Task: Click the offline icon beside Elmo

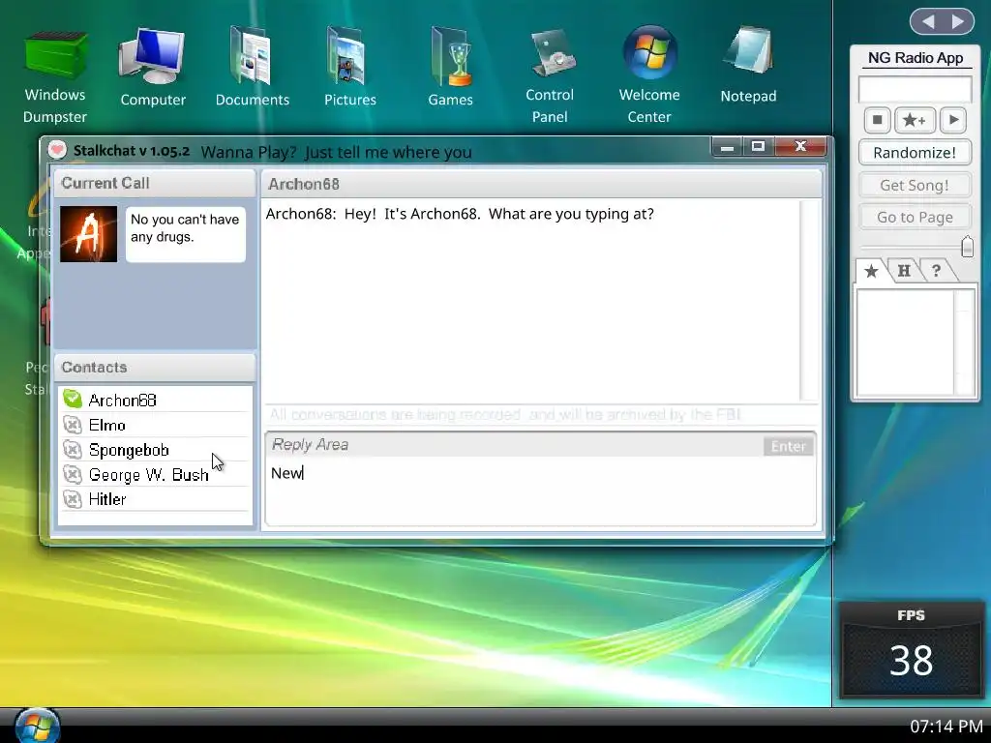Action: click(x=73, y=425)
